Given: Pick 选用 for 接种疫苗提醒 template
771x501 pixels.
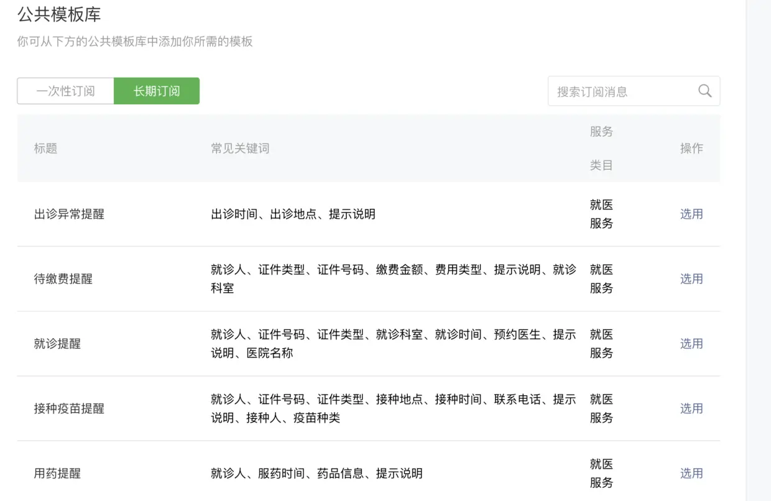Looking at the screenshot, I should coord(691,408).
